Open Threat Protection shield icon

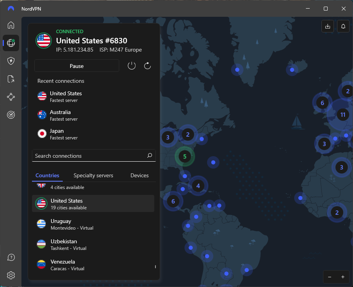tap(11, 61)
